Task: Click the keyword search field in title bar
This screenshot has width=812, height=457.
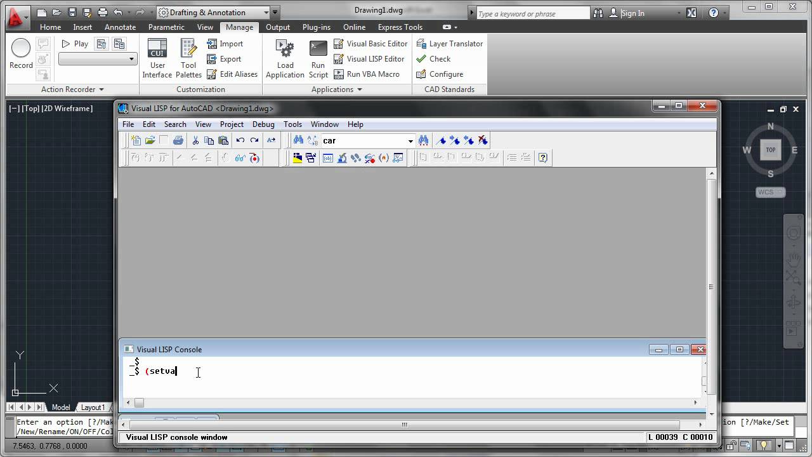Action: (x=533, y=13)
